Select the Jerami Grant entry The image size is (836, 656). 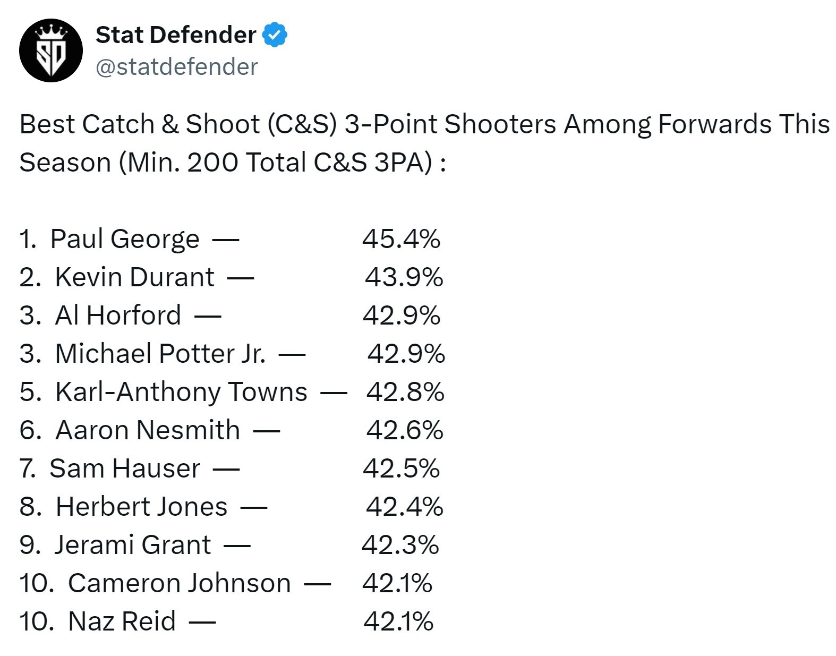(133, 545)
